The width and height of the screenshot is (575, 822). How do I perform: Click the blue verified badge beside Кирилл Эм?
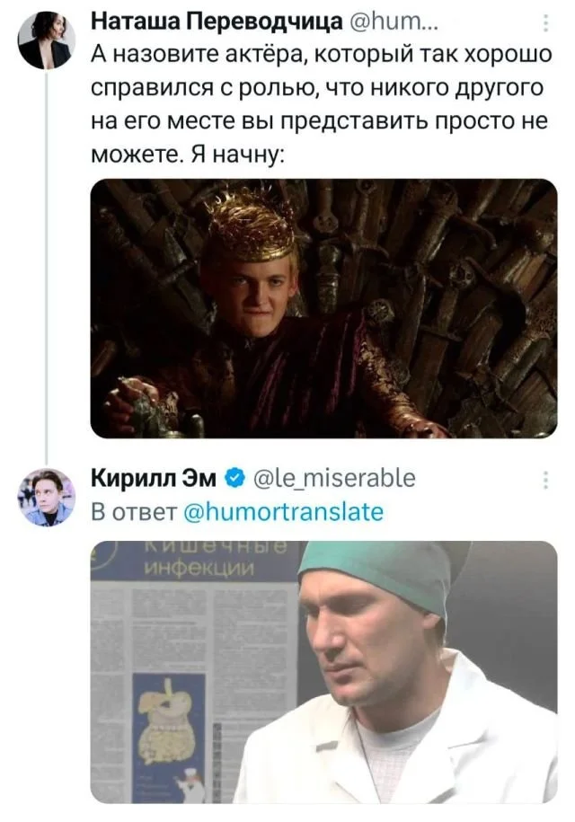230,478
